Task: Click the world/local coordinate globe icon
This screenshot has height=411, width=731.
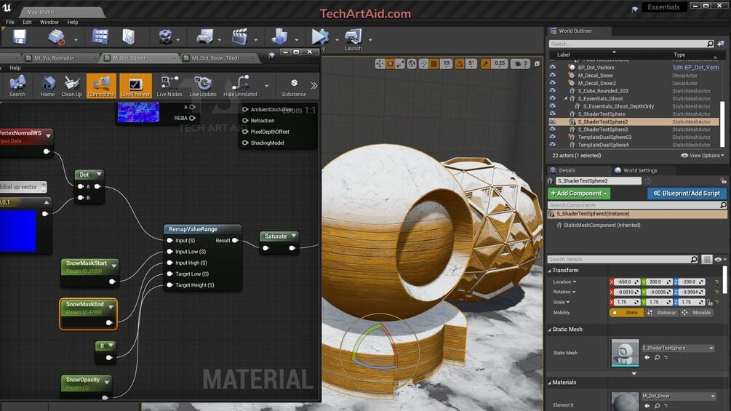Action: pos(412,63)
